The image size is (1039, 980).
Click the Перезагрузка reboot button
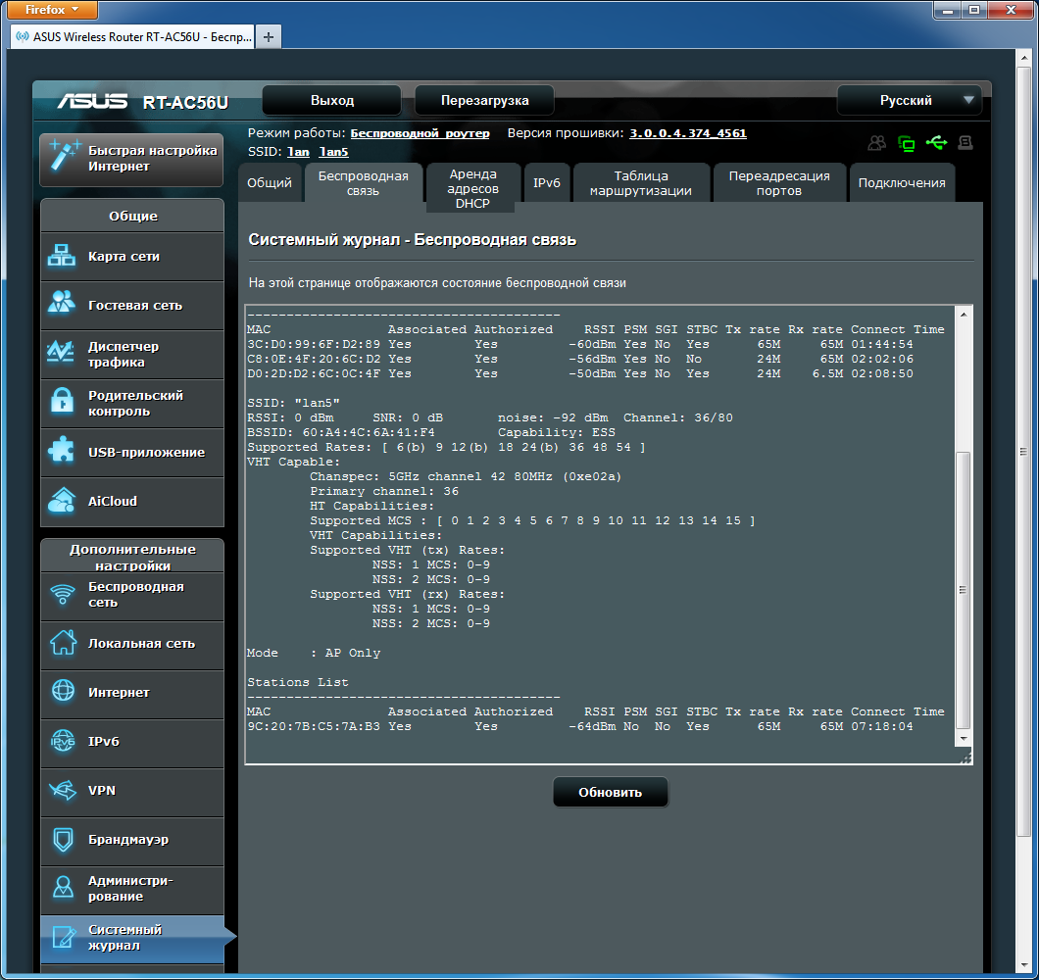484,100
